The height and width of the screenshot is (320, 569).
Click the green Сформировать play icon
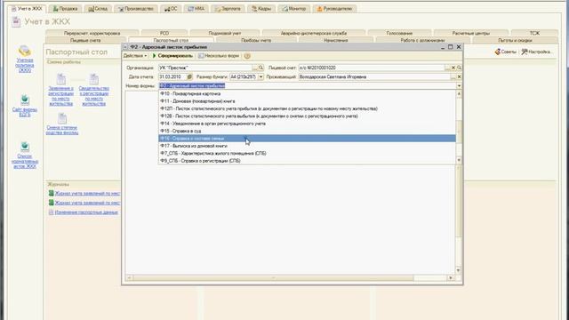click(154, 56)
